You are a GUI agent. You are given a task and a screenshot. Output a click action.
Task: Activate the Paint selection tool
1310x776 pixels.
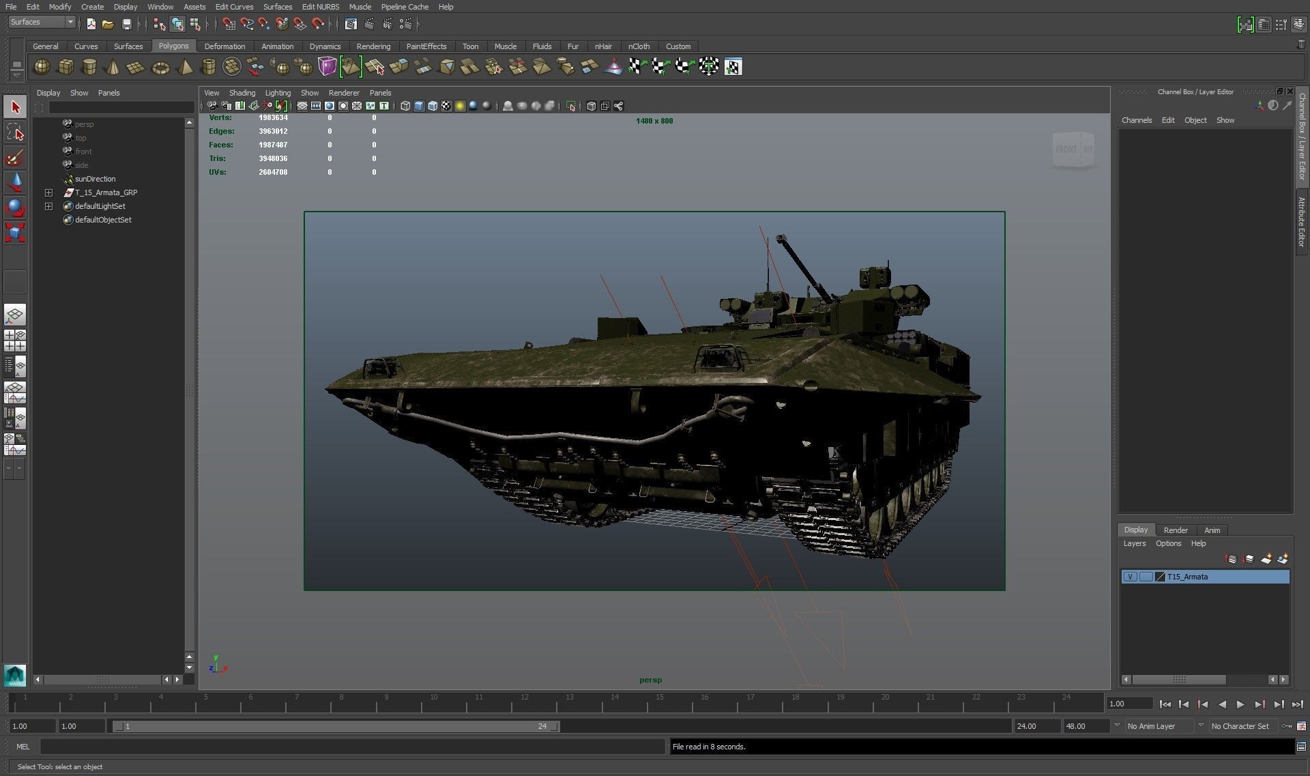[15, 157]
